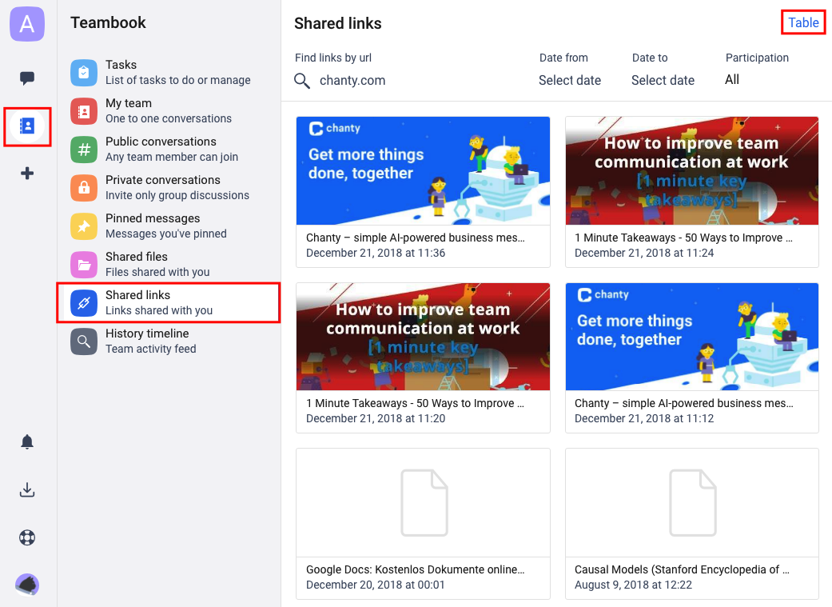Click Chanty link title dated 11:36
Viewport: 832px width, 607px height.
pos(416,238)
